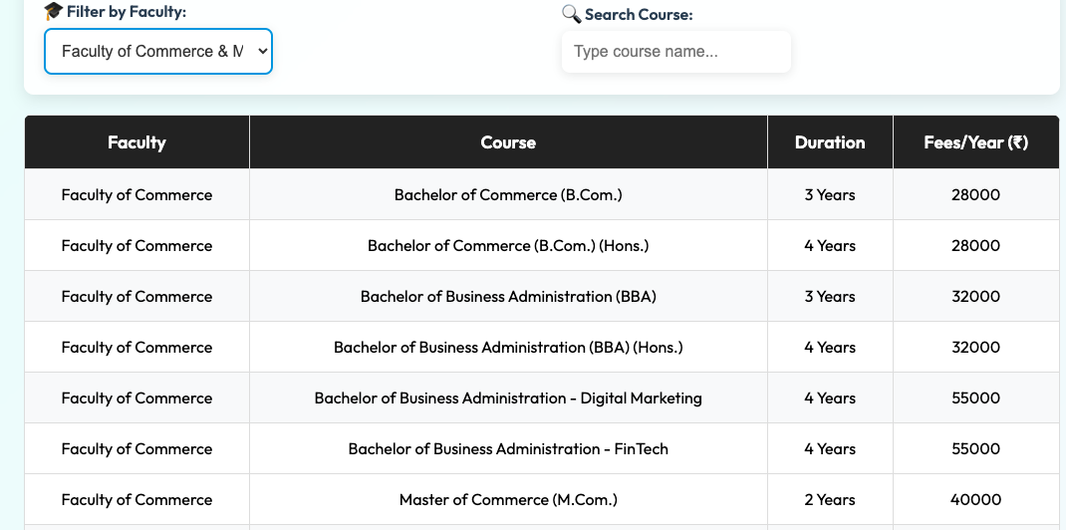Click Master of Commerce (M.Com.) course
The width and height of the screenshot is (1066, 530).
tap(508, 499)
